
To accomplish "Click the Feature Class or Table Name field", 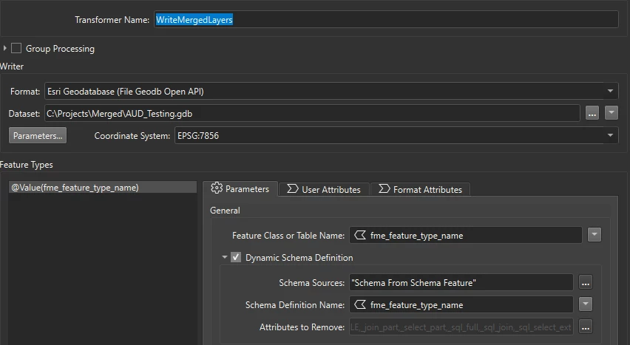I will click(x=466, y=236).
